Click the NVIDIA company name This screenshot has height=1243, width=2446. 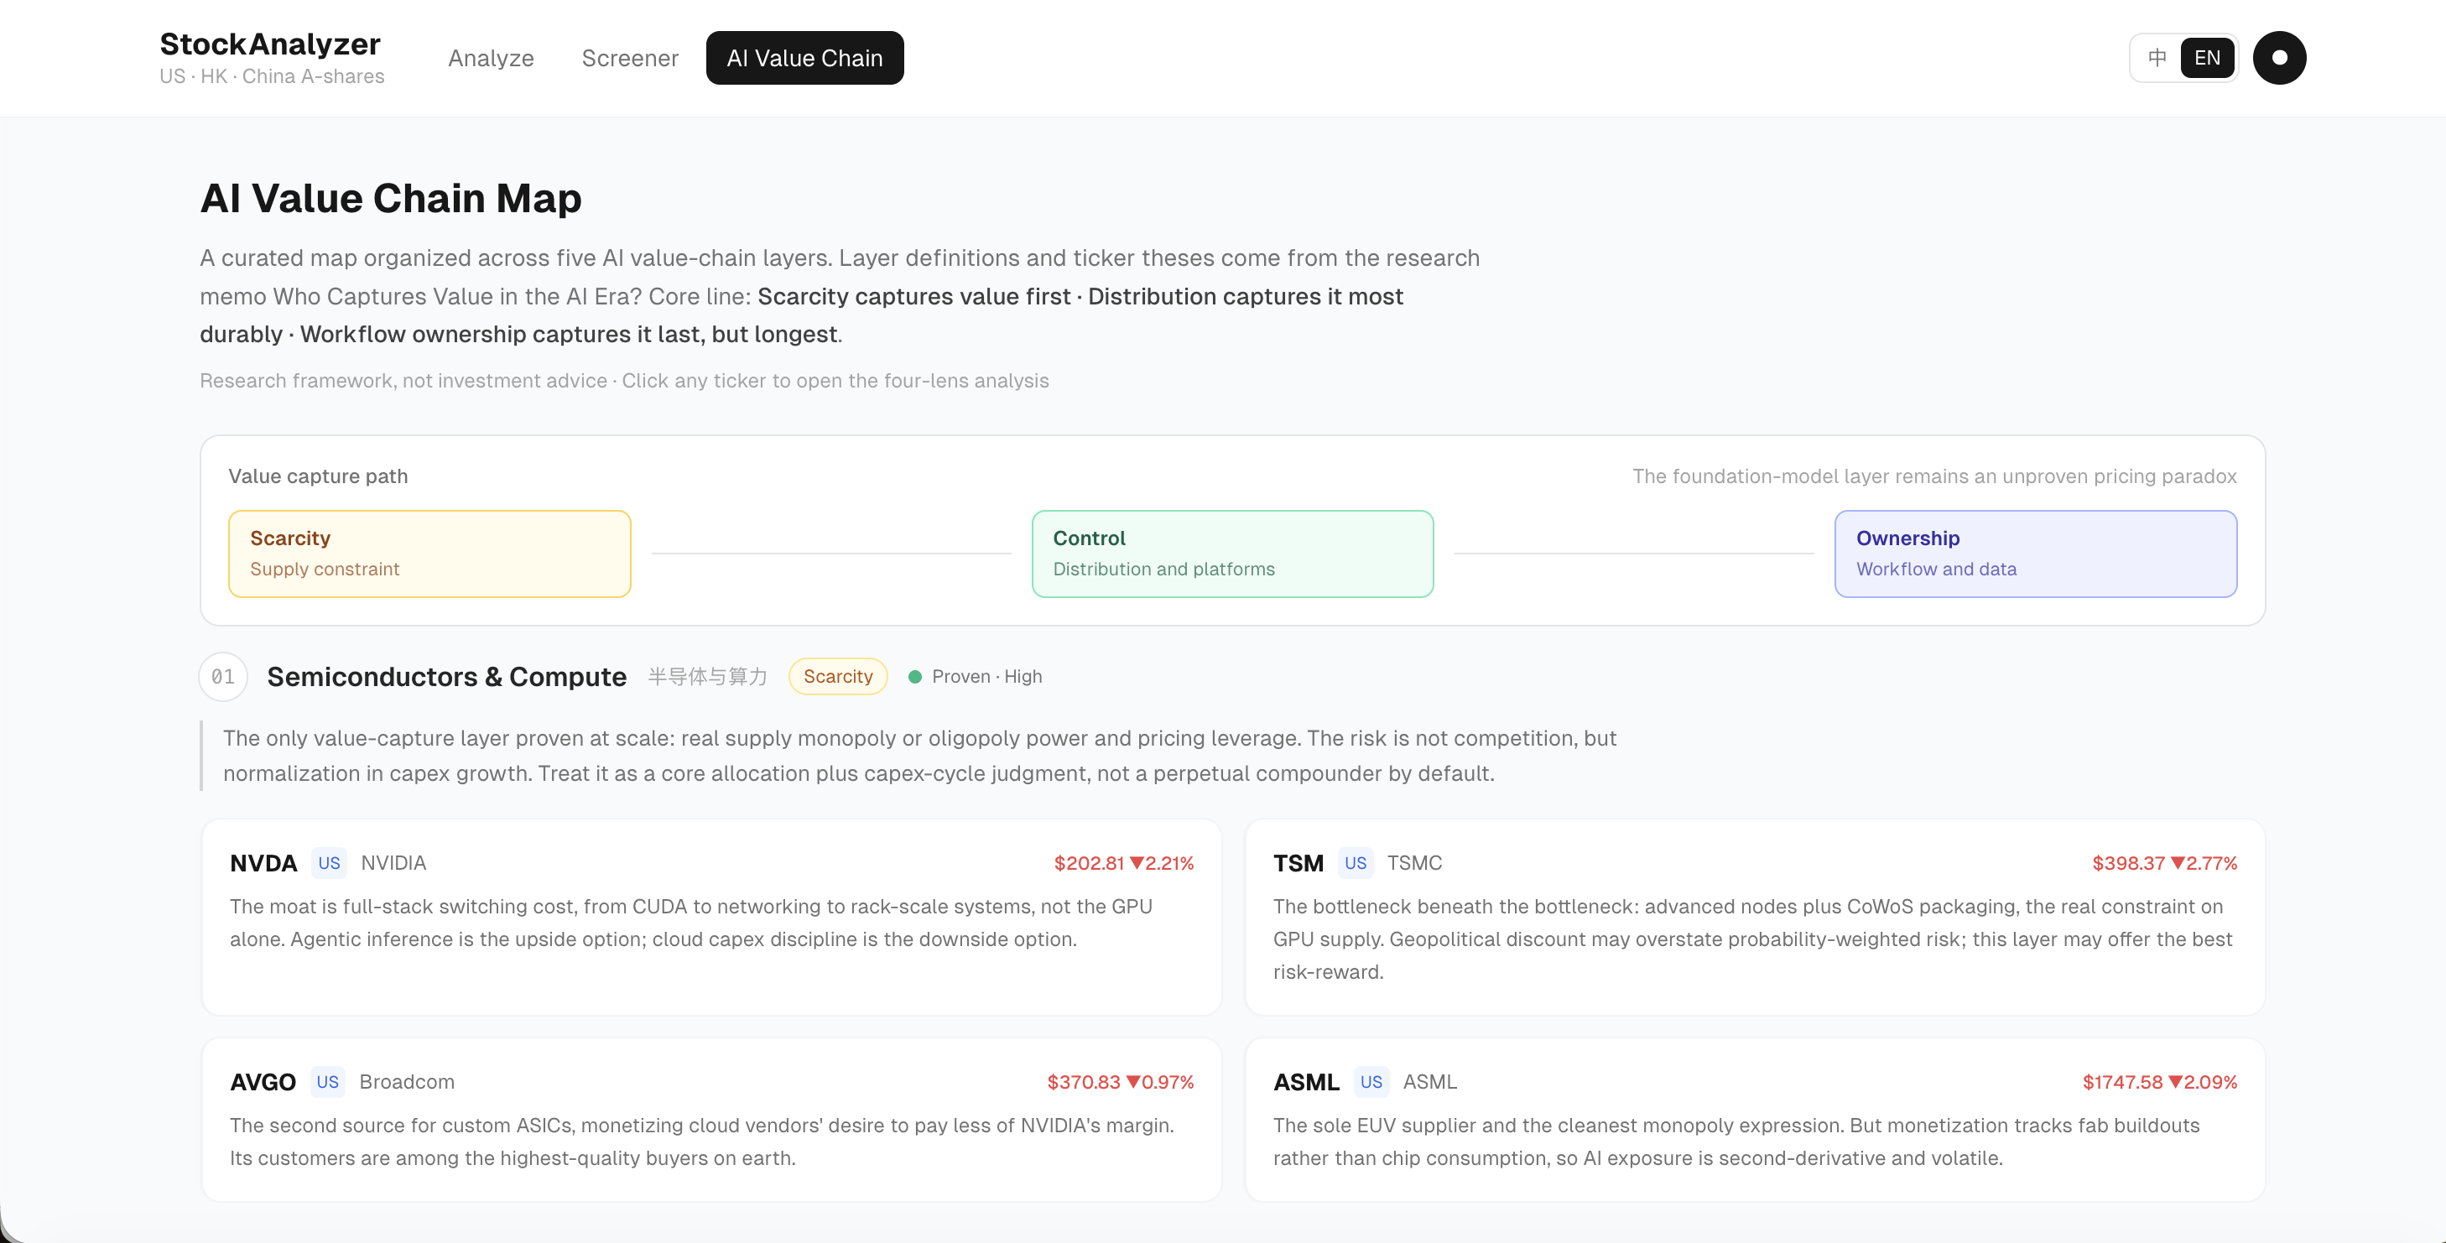(393, 863)
